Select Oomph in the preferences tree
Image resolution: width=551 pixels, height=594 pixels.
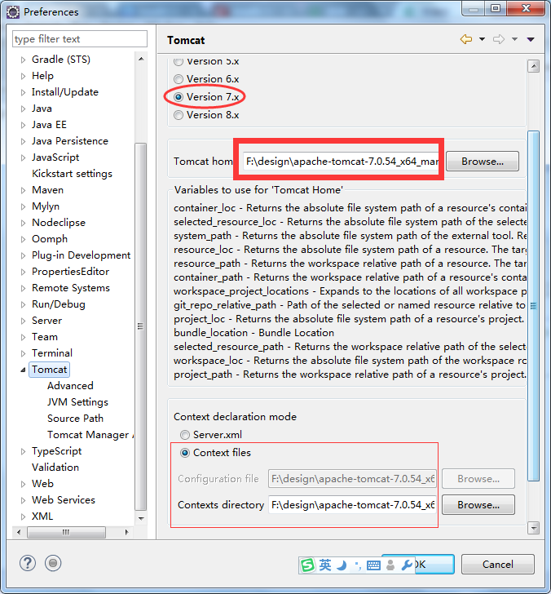click(50, 239)
